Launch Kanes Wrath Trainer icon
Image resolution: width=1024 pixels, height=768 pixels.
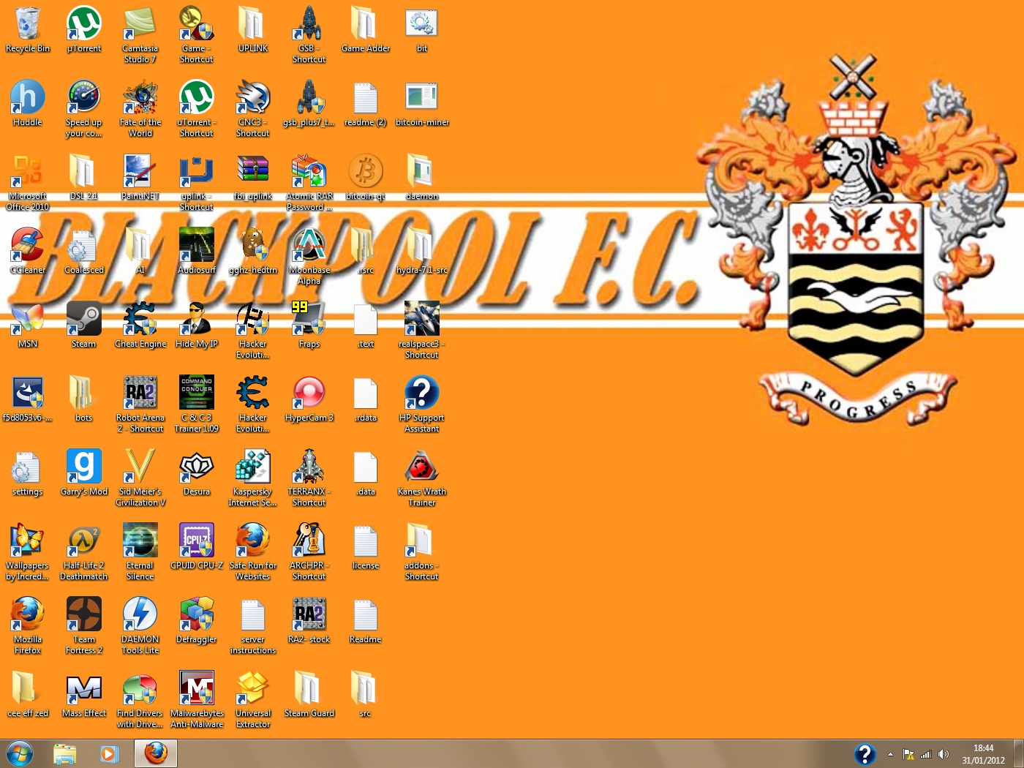click(422, 478)
